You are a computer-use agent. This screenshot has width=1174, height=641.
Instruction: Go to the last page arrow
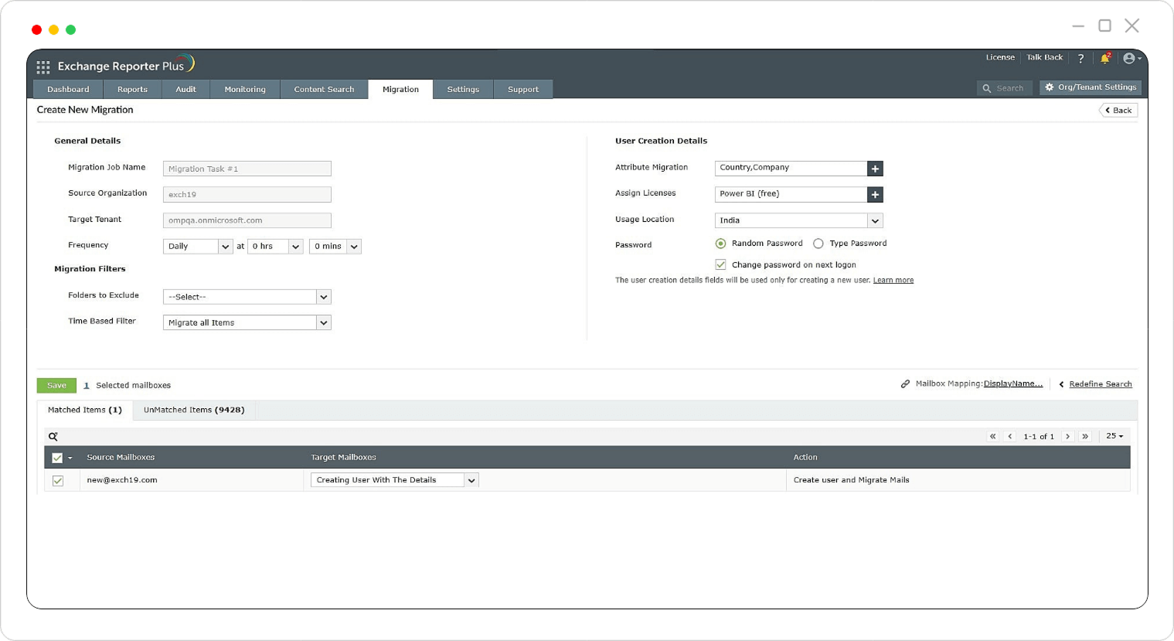(1085, 437)
